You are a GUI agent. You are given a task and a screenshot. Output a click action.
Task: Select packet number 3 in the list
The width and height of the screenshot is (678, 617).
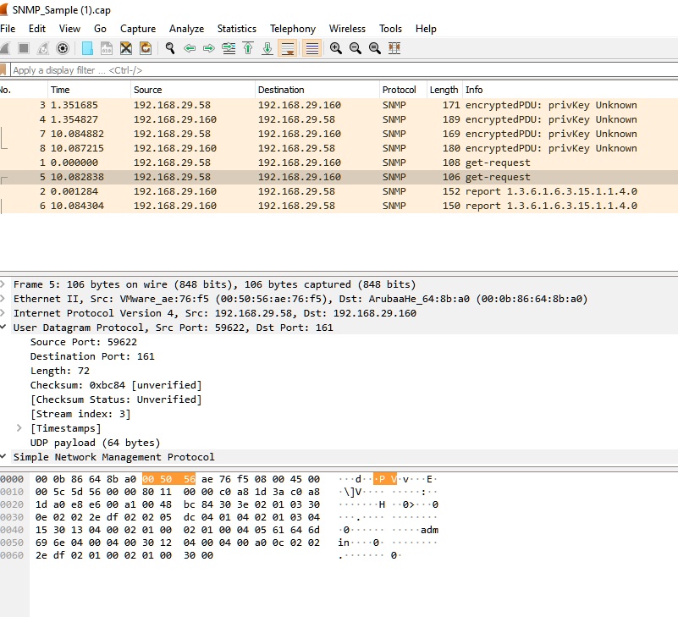click(254, 105)
